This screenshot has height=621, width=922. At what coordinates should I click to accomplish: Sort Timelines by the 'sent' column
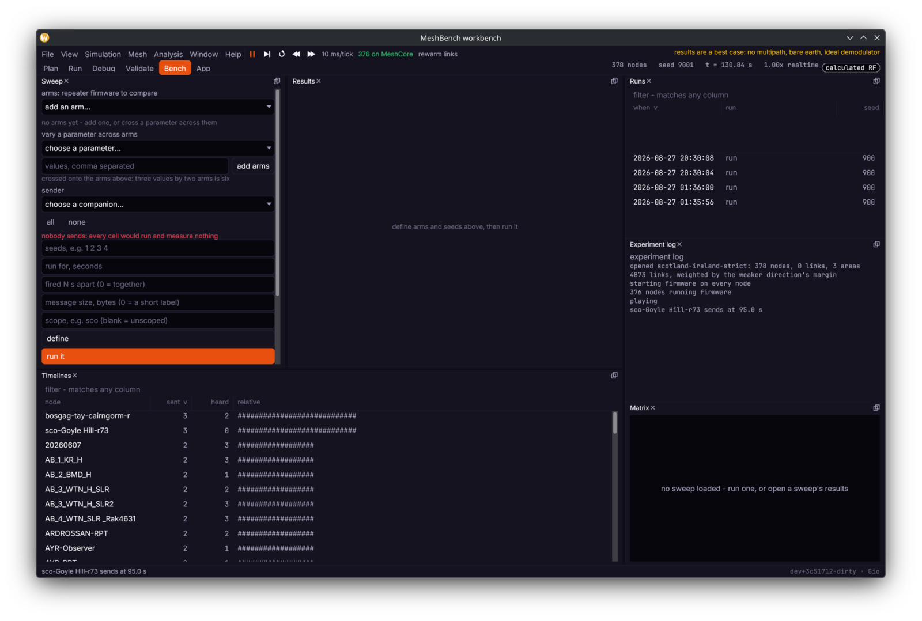[x=177, y=402]
